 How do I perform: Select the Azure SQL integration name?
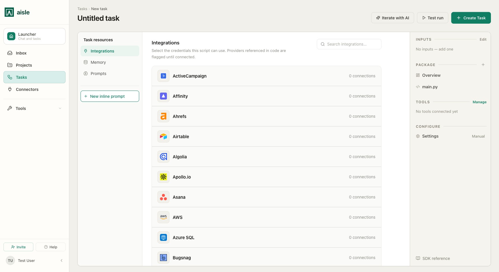(183, 238)
